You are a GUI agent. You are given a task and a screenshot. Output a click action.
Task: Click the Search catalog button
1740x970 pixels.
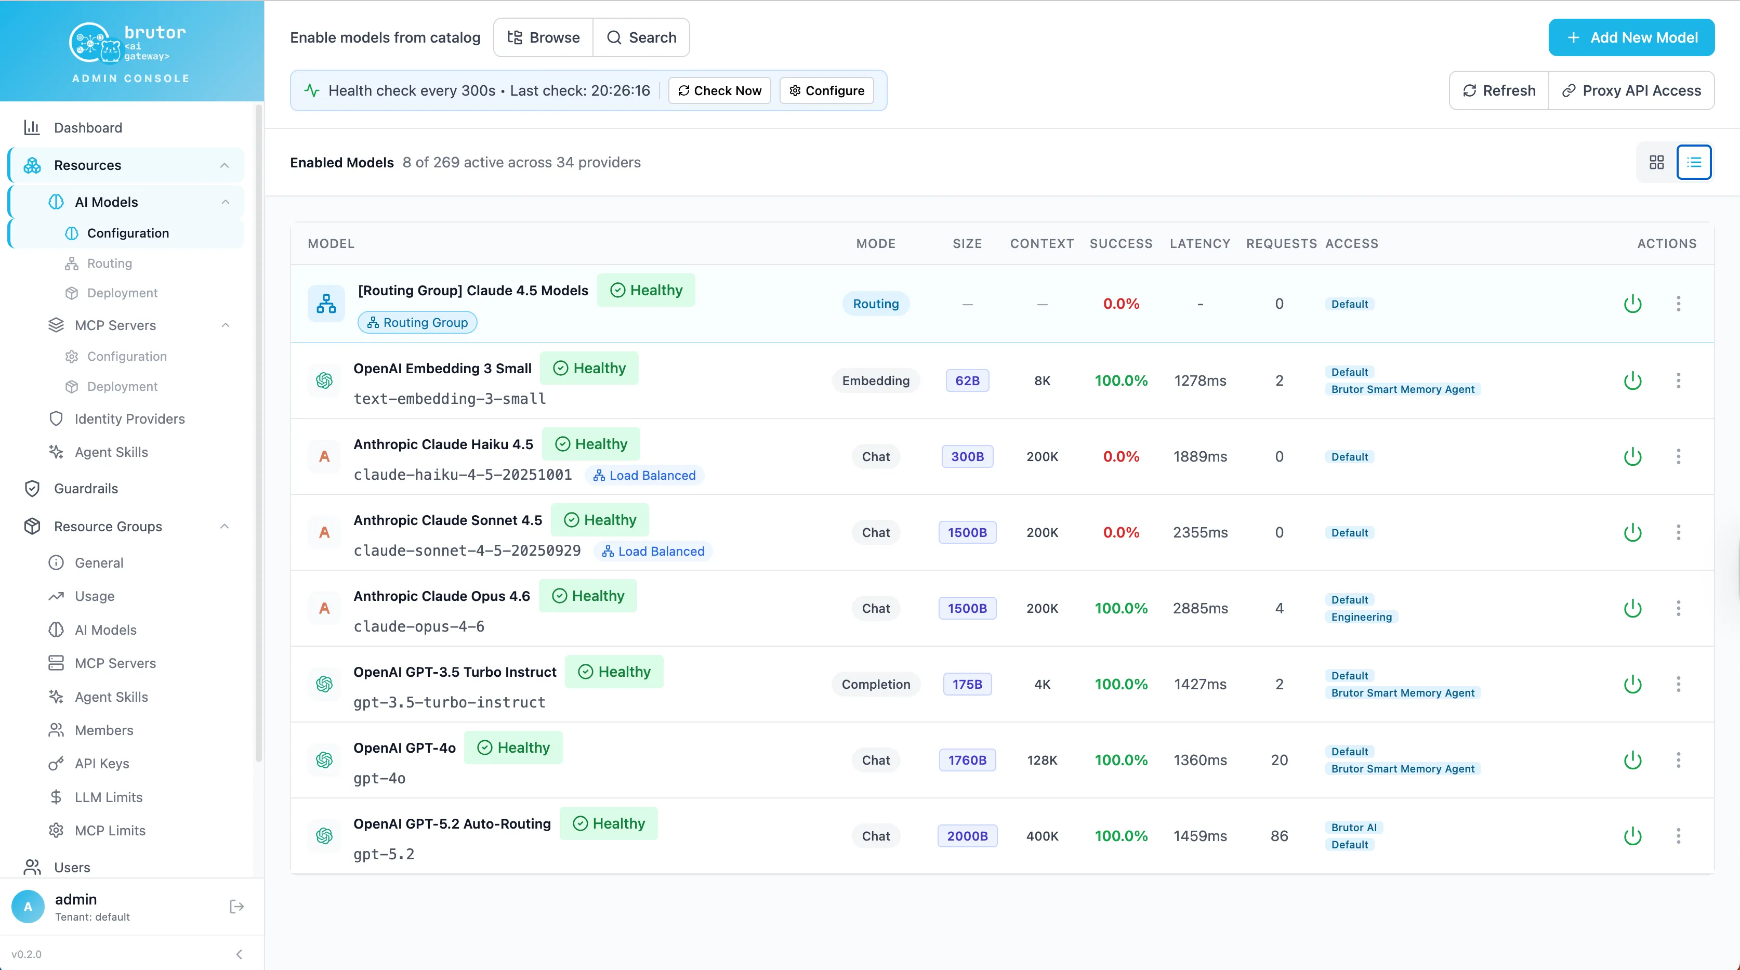coord(641,38)
